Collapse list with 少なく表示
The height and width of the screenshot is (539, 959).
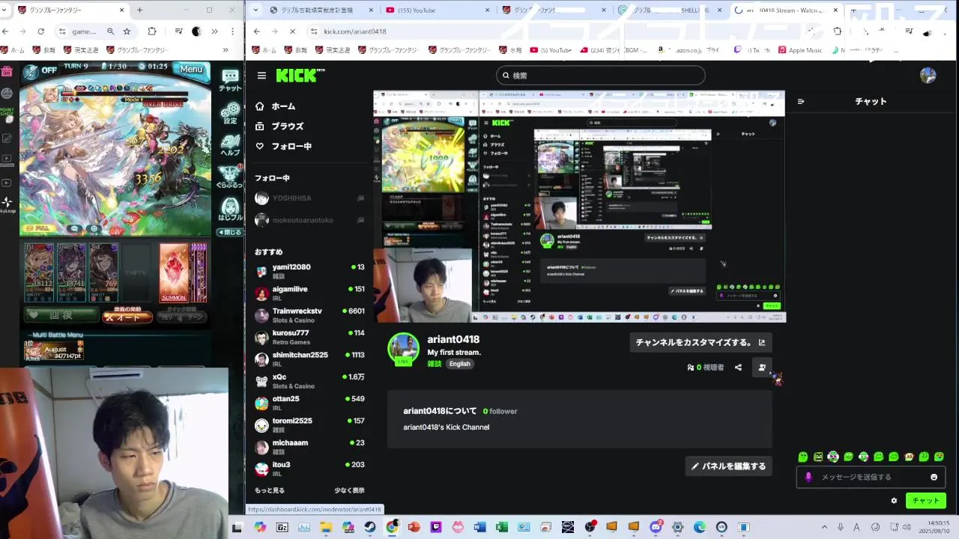(x=349, y=490)
